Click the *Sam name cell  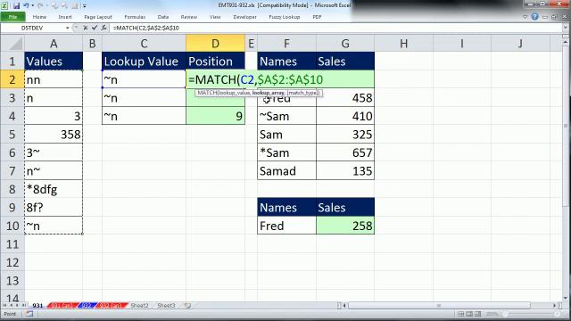(x=286, y=152)
